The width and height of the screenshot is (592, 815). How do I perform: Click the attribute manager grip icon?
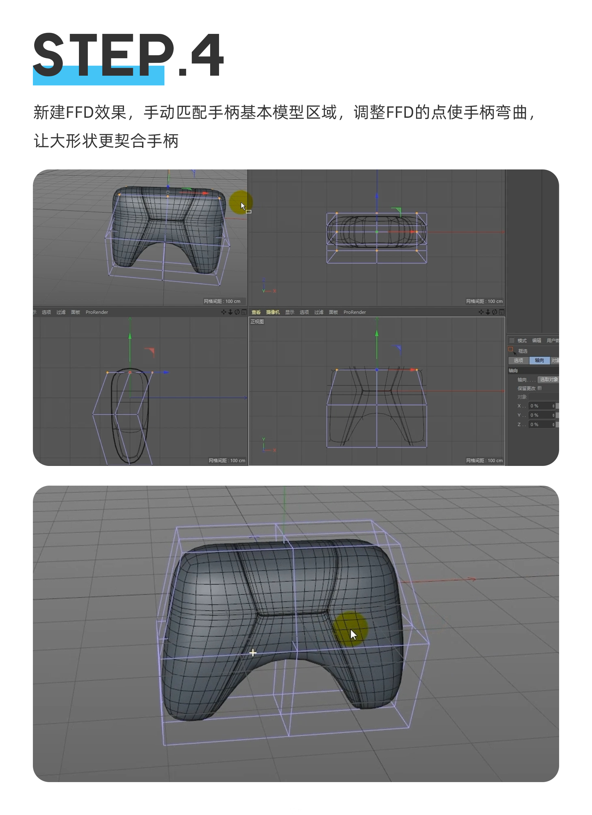click(511, 340)
